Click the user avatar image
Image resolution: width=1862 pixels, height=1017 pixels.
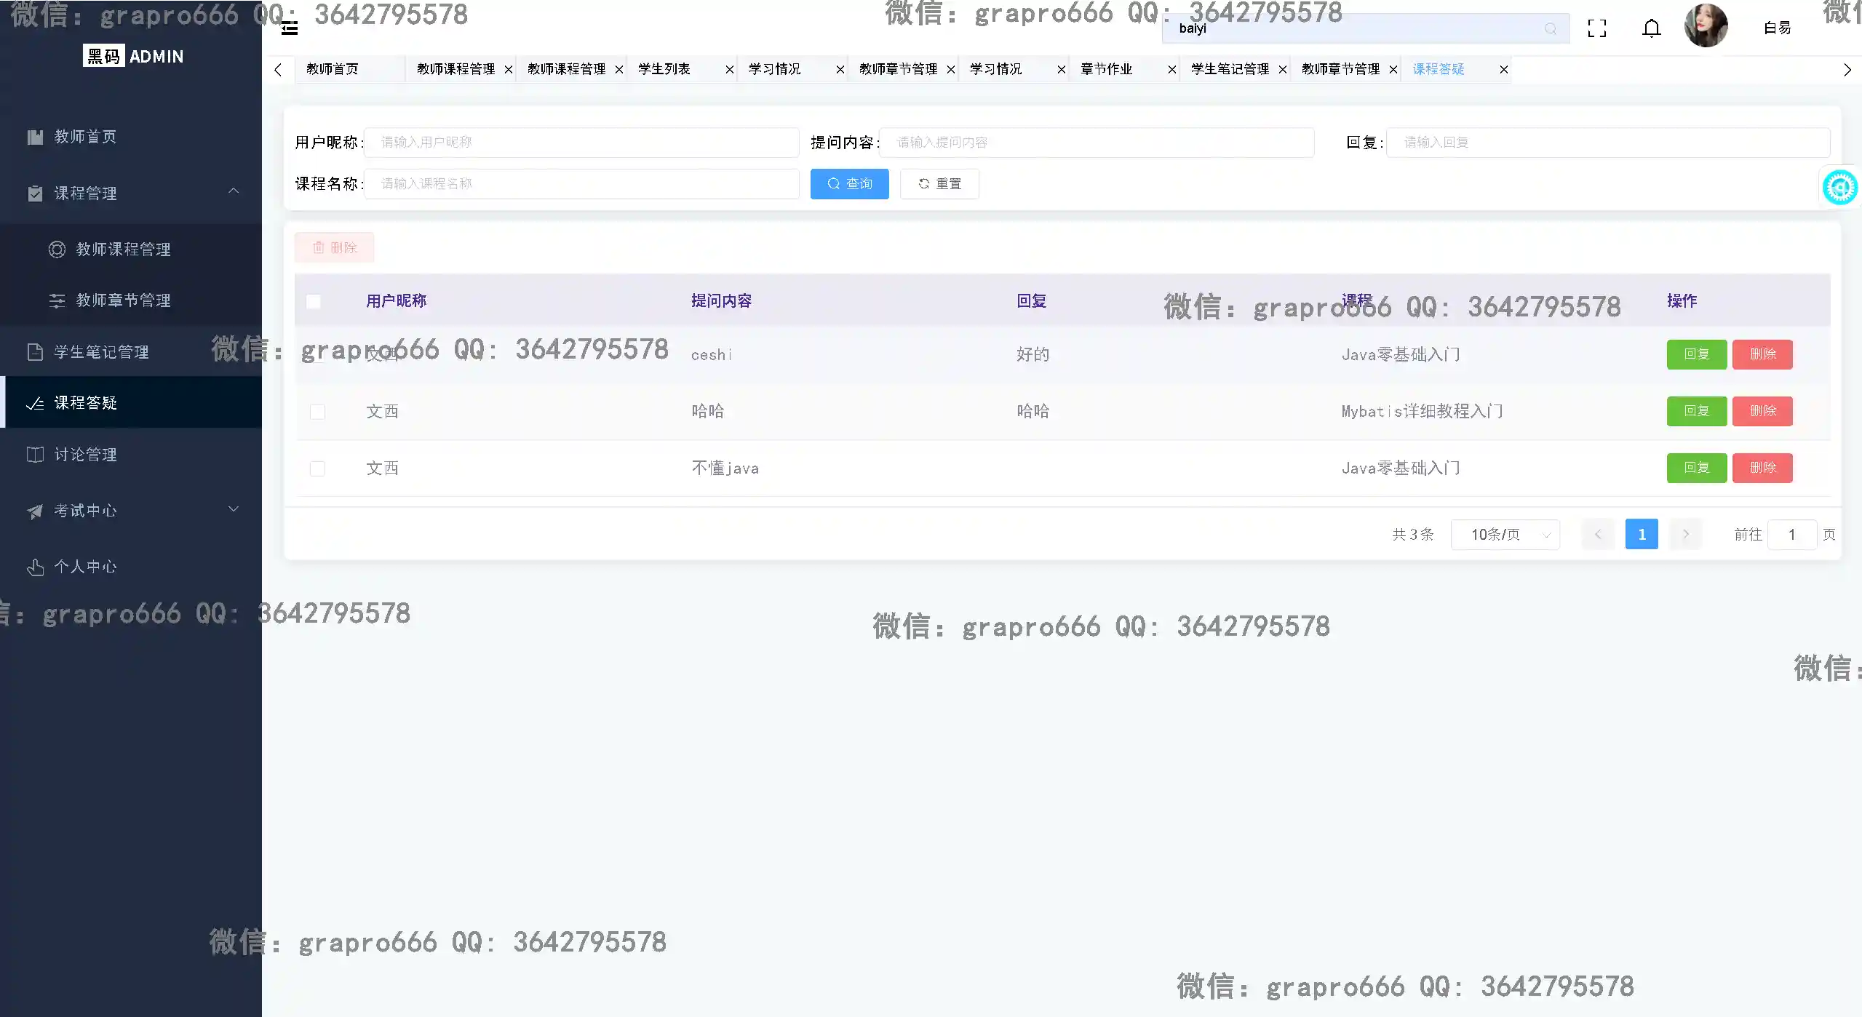pyautogui.click(x=1706, y=25)
